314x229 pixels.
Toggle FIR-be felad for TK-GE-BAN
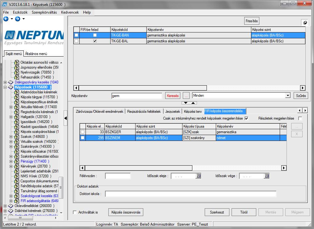click(95, 35)
